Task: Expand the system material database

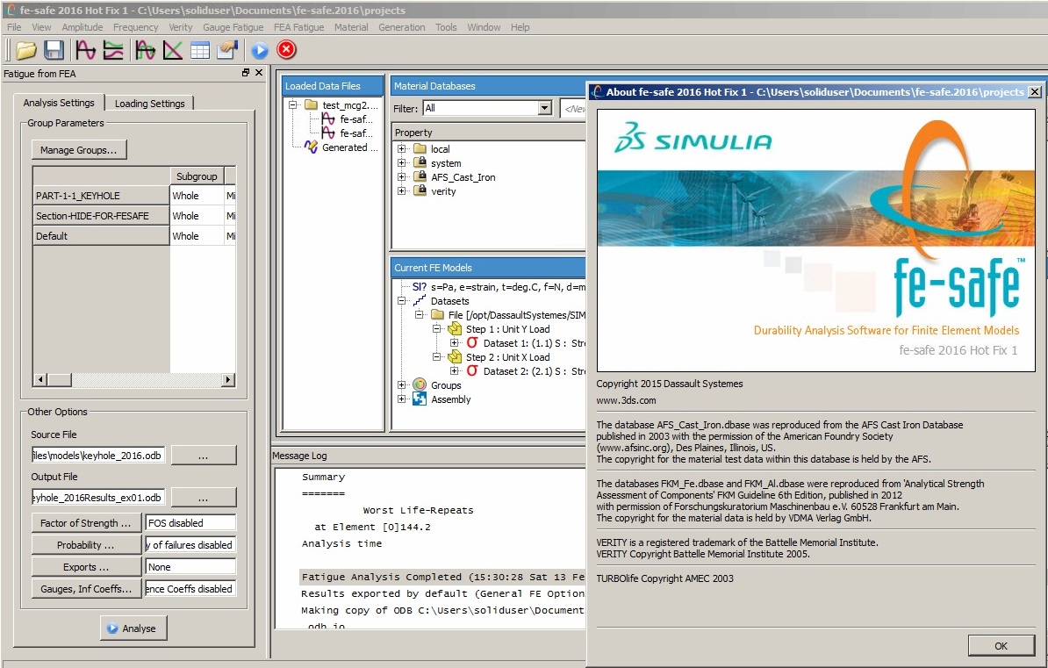Action: coord(402,162)
